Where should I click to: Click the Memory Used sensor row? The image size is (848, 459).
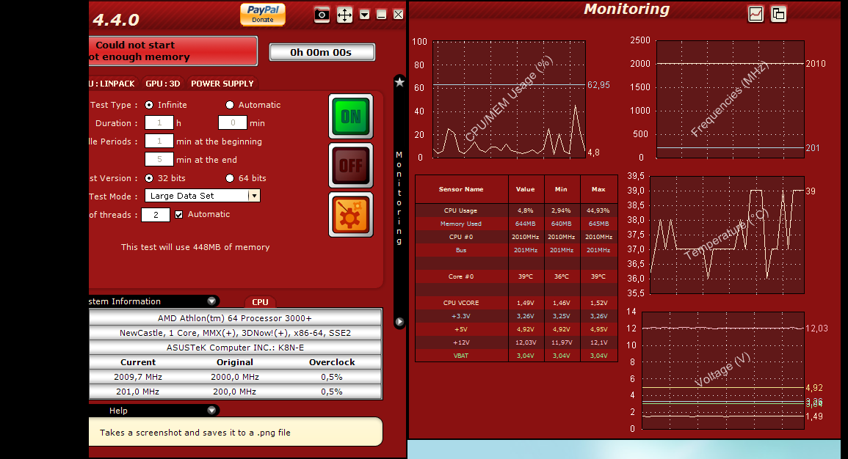click(x=516, y=224)
